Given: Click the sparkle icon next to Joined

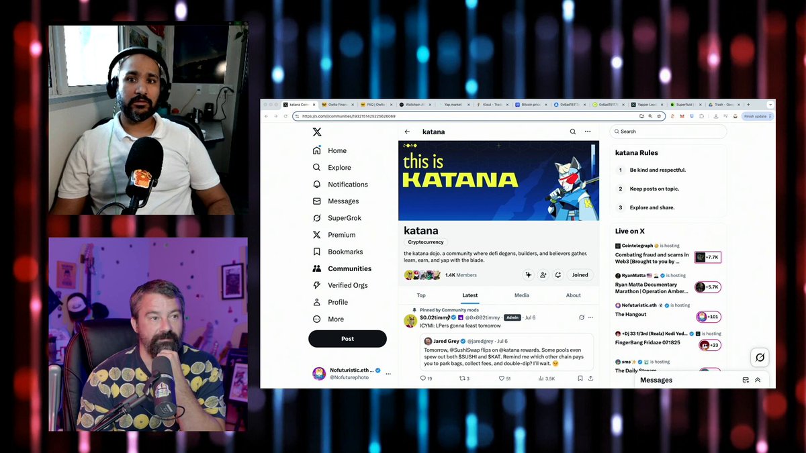Looking at the screenshot, I should [x=529, y=274].
